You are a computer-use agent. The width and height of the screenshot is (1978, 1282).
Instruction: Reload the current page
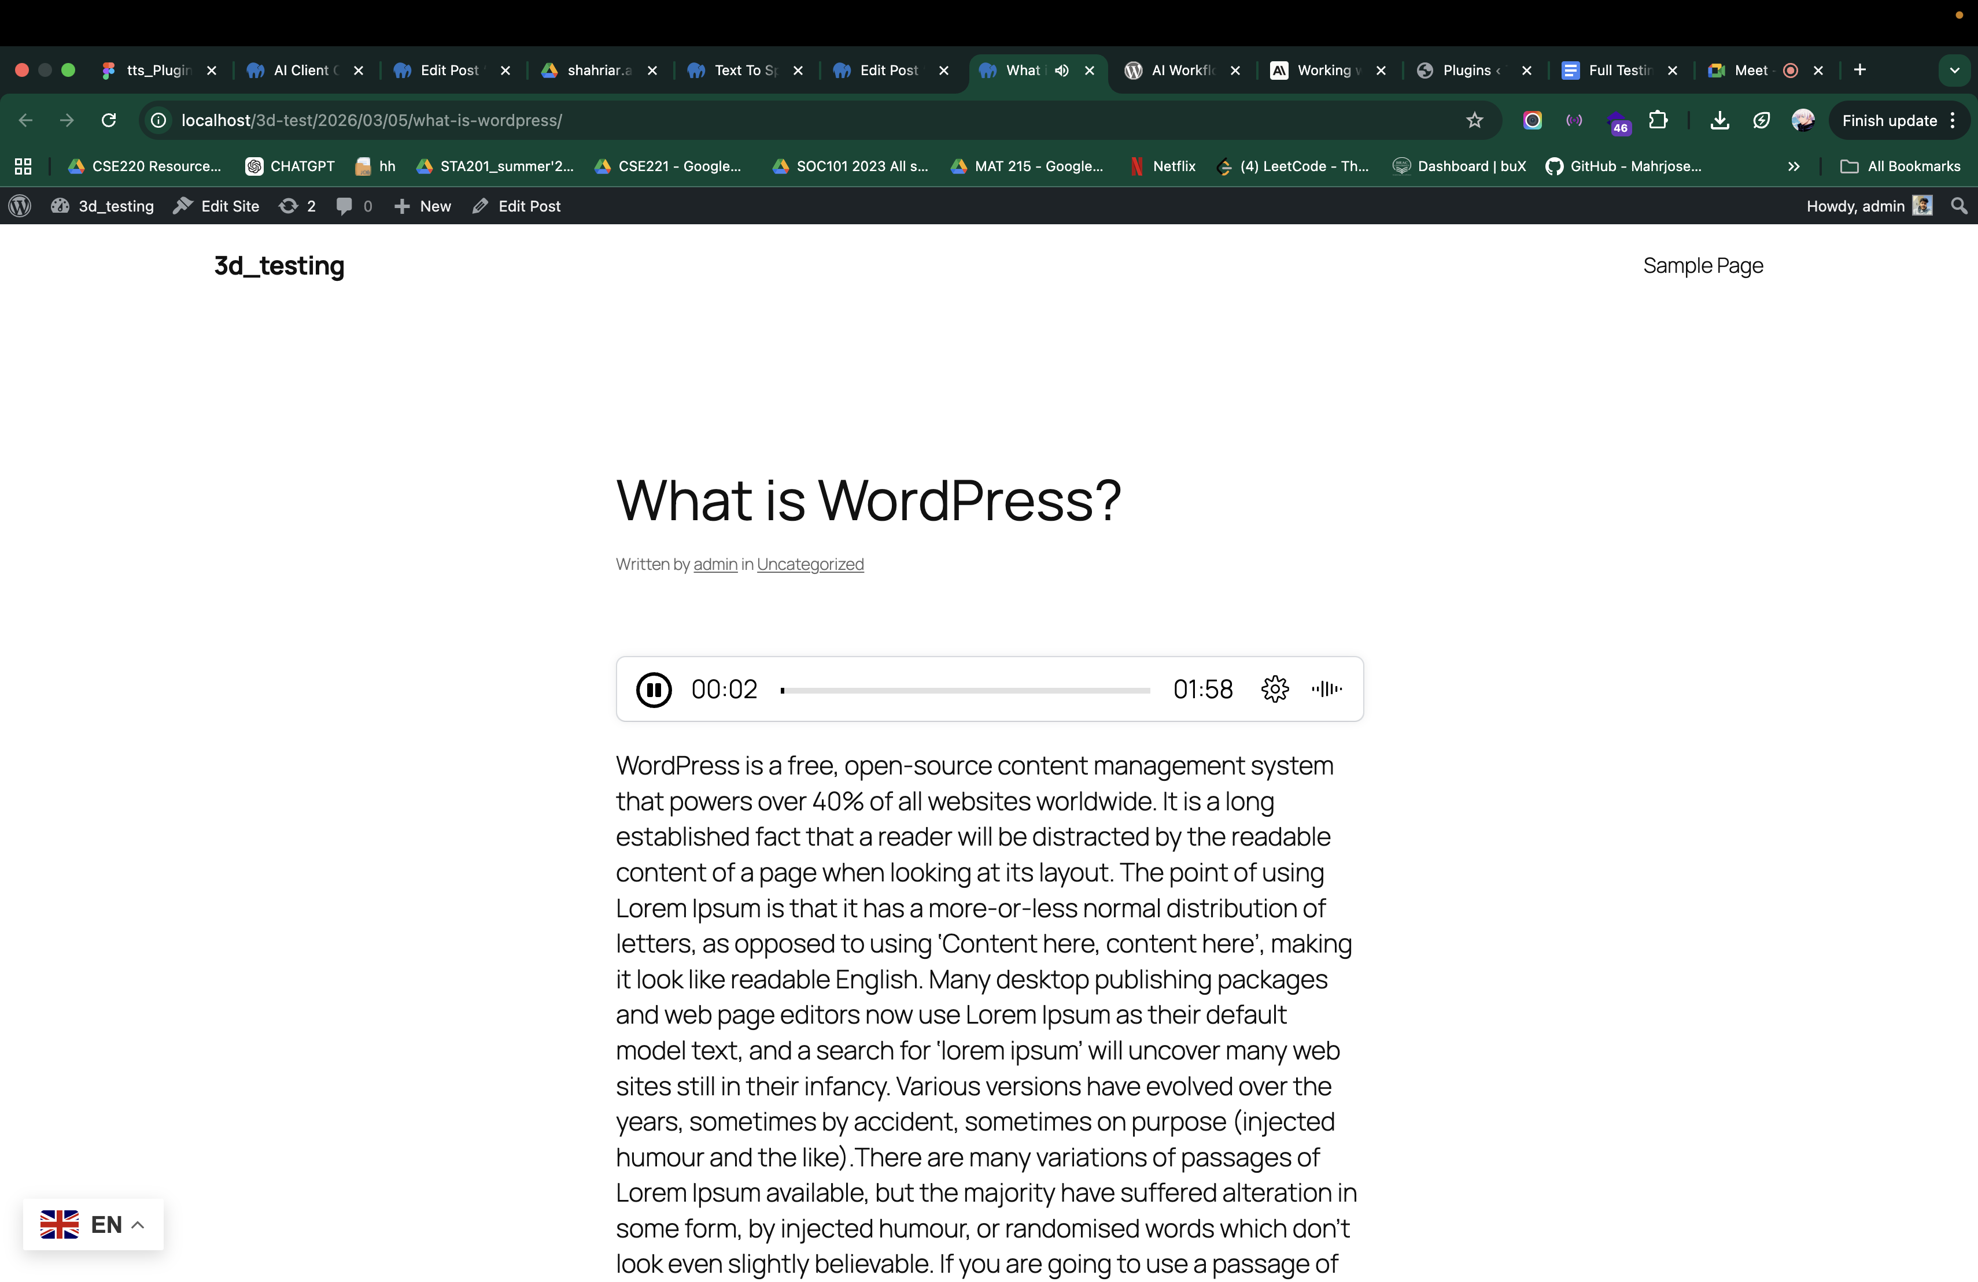tap(109, 120)
